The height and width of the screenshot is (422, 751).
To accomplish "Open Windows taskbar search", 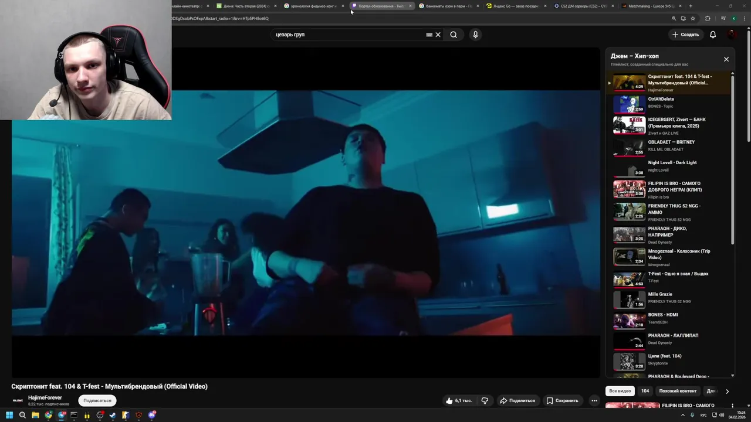I will click(22, 415).
